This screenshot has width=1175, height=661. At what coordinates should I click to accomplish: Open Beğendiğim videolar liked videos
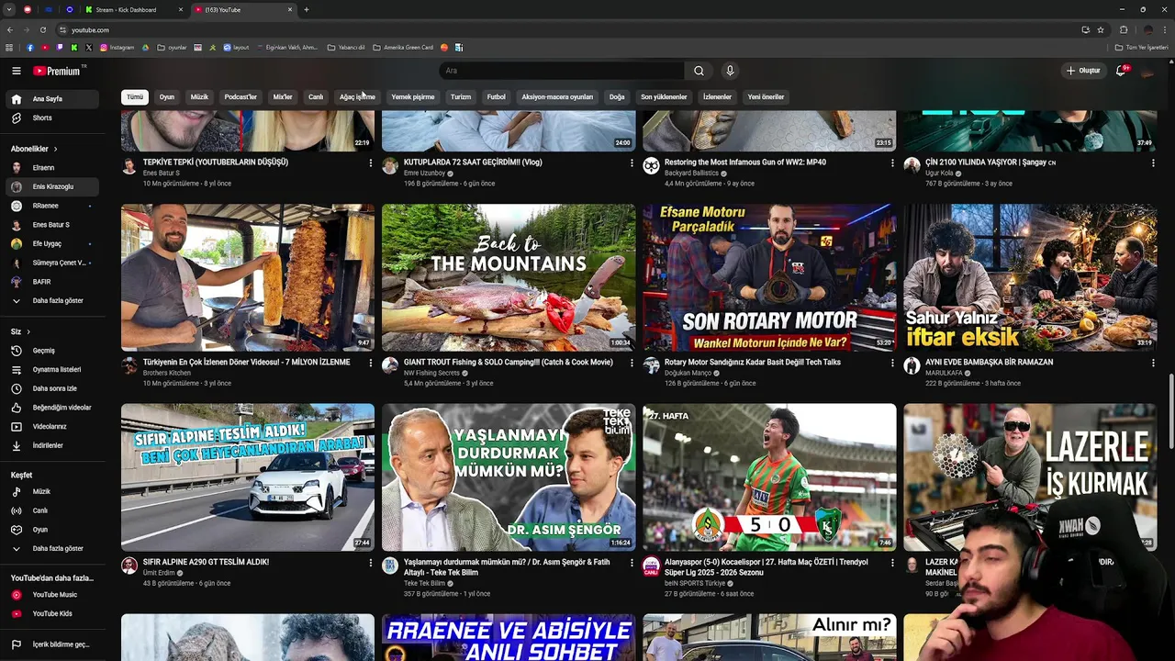(x=53, y=408)
